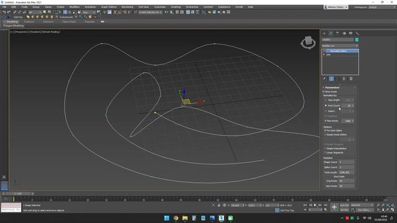Toggle the Linear Segments checkbox
This screenshot has width=397, height=223.
[325, 153]
